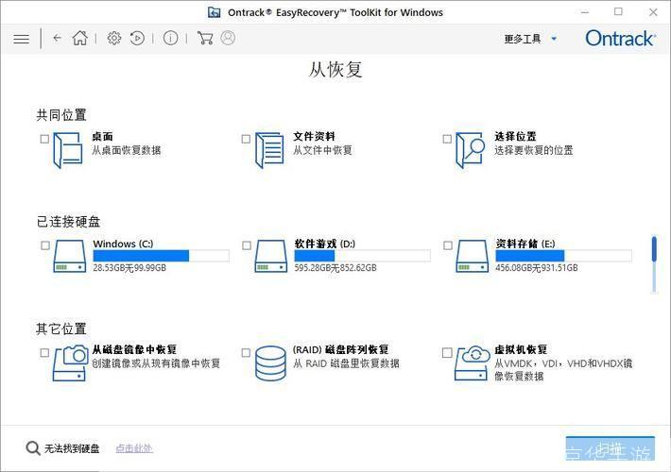Click the 选择要恢复的位置 description
This screenshot has height=472, width=671.
pyautogui.click(x=534, y=150)
